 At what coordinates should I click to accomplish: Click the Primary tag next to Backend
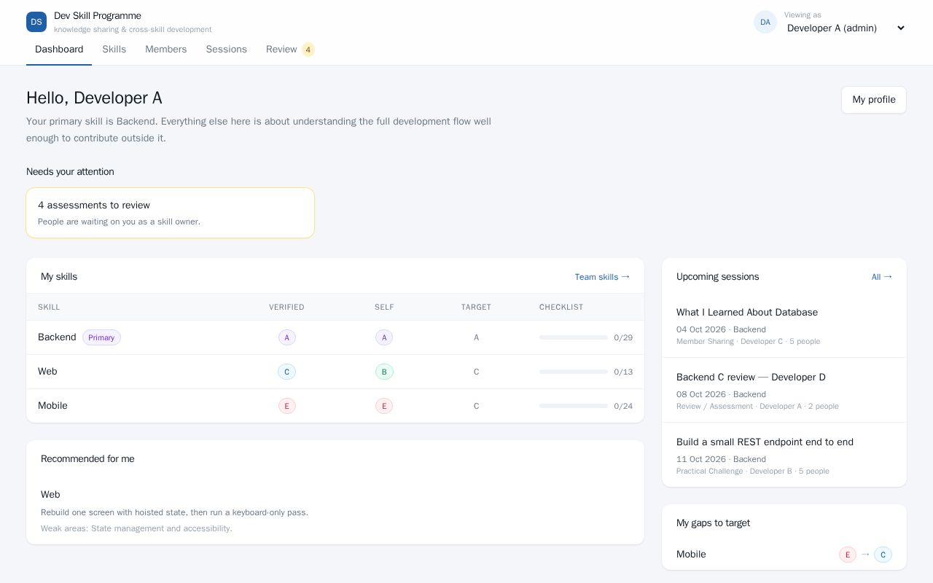coord(101,337)
